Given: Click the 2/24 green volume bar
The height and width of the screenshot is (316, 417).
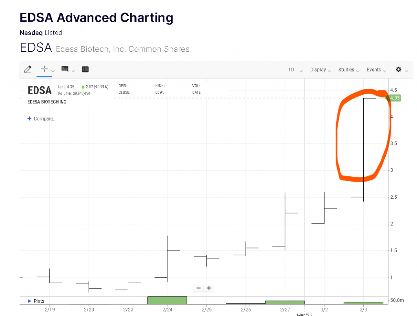Looking at the screenshot, I should pos(167,300).
